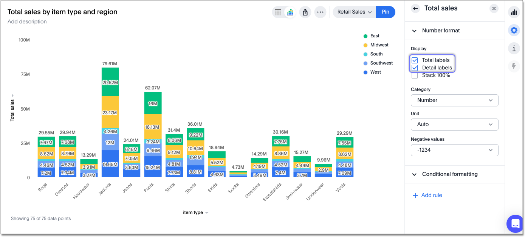
Task: Disable the Detail labels checkbox
Action: (415, 68)
